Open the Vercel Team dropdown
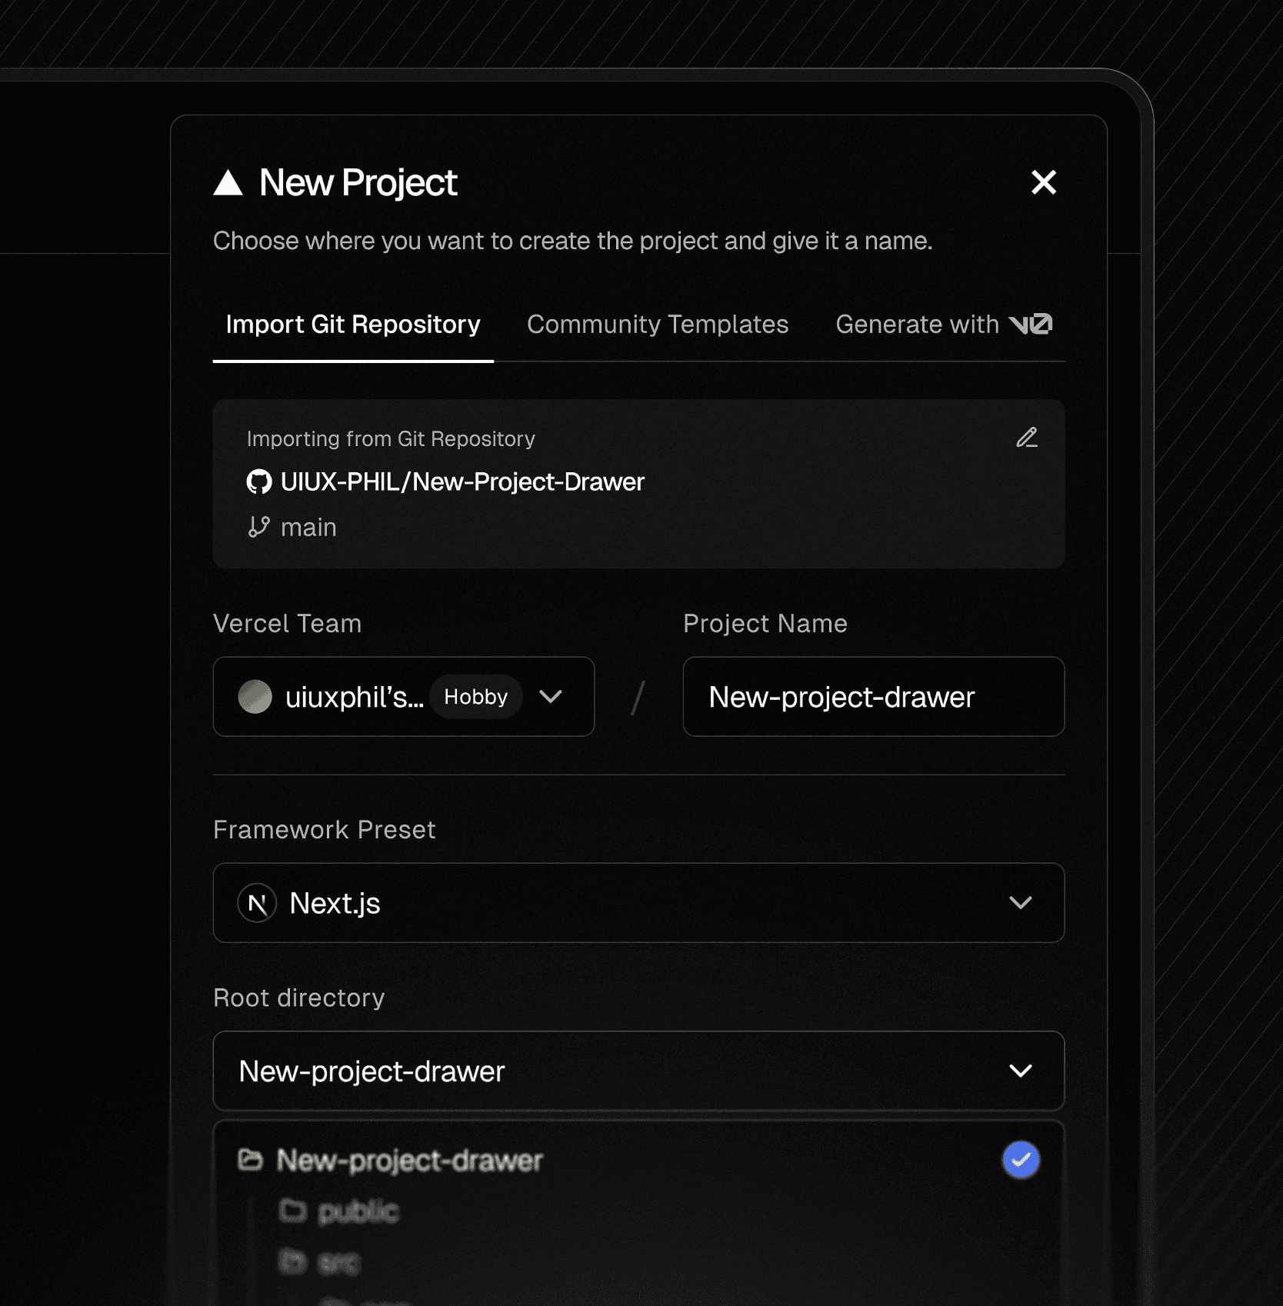The image size is (1283, 1306). (x=404, y=697)
